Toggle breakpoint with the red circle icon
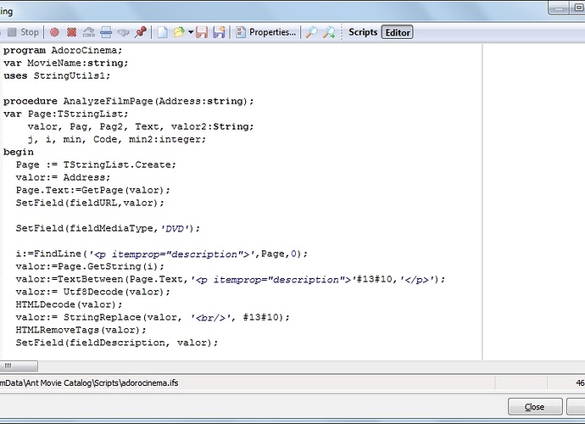This screenshot has width=585, height=424. (x=54, y=32)
